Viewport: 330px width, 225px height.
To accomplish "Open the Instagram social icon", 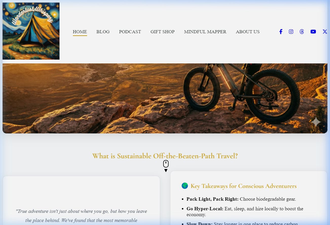I will [x=291, y=32].
